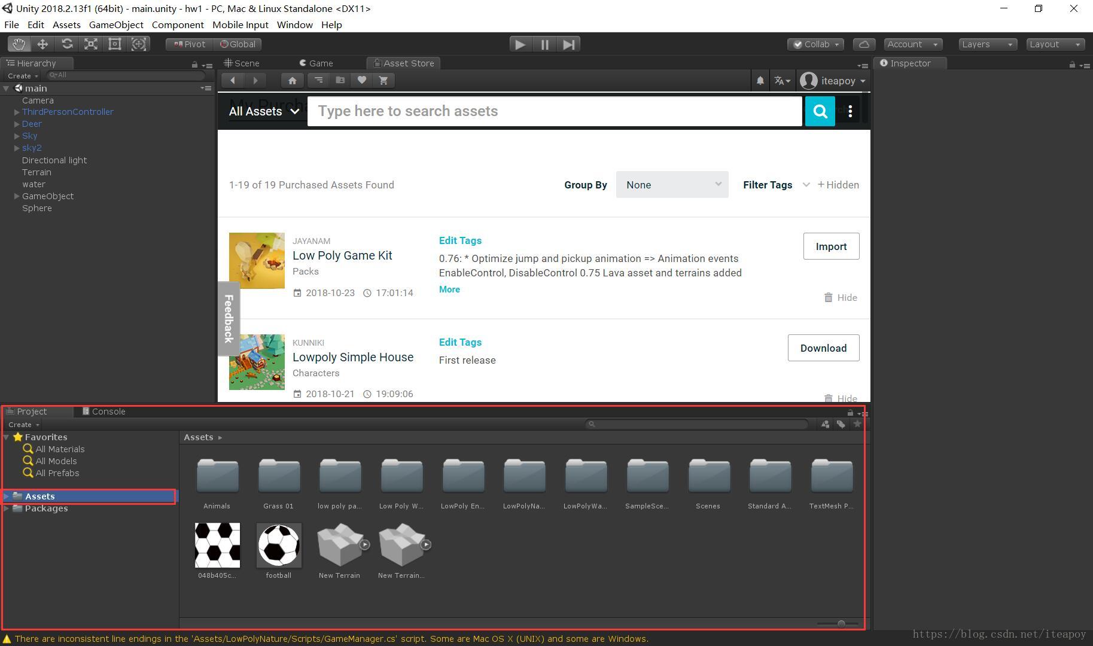Edit tags for Lowpoly Simple House
Screen dimensions: 1093x646
460,342
